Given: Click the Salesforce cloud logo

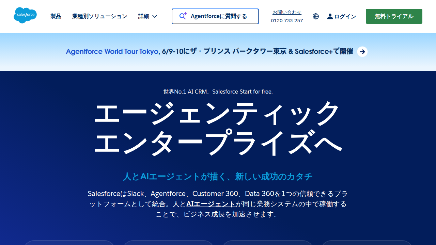Looking at the screenshot, I should click(x=25, y=15).
